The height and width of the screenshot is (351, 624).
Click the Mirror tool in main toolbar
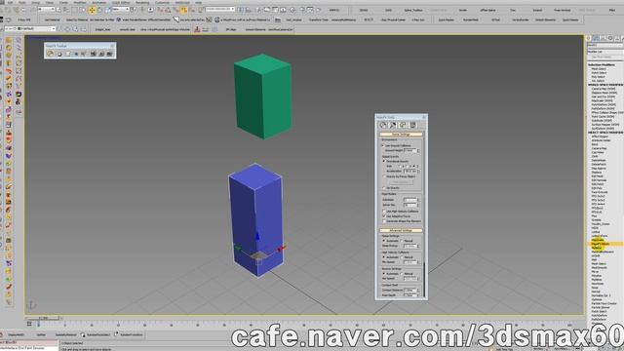(241, 10)
